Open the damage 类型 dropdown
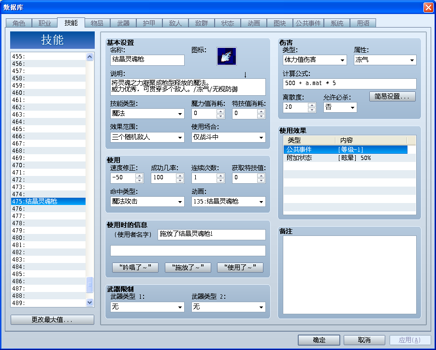This screenshot has width=436, height=350. coord(315,60)
